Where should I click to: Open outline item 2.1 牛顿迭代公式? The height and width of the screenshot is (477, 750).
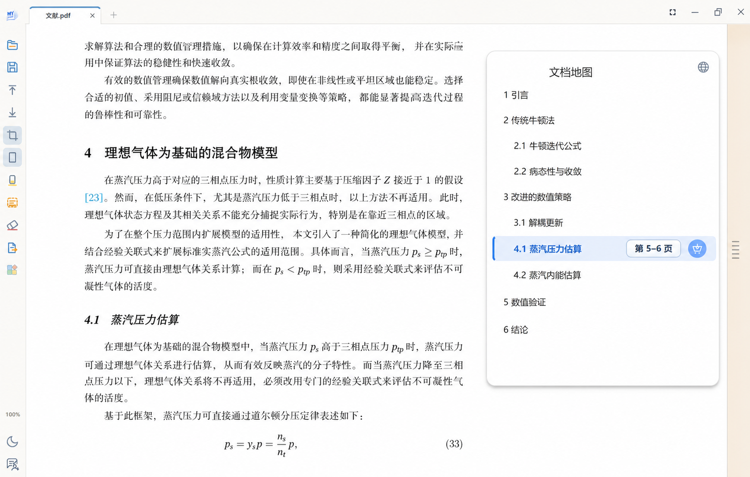click(x=547, y=146)
